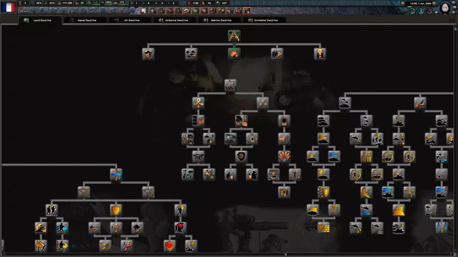The width and height of the screenshot is (458, 257).
Task: Select the drone doctrine icon
Action: [198, 157]
